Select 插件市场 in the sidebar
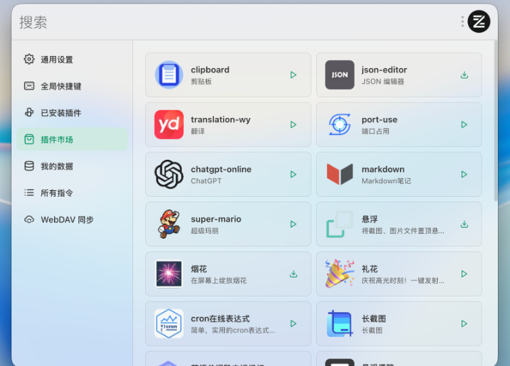This screenshot has height=366, width=510. click(72, 140)
